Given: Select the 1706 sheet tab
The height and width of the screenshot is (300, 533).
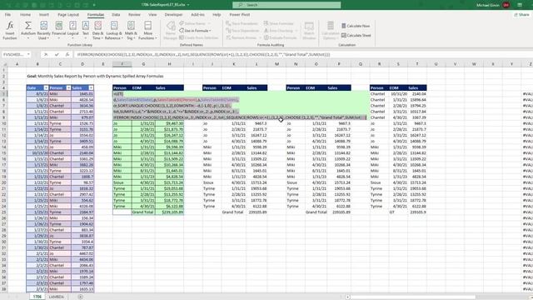Looking at the screenshot, I should 37,297.
